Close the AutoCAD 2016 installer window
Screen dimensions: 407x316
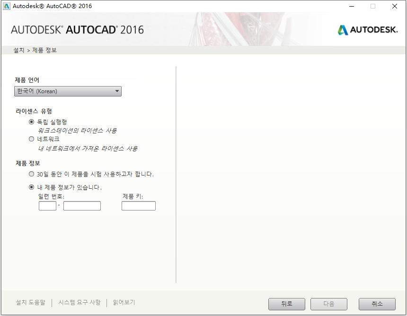point(395,6)
